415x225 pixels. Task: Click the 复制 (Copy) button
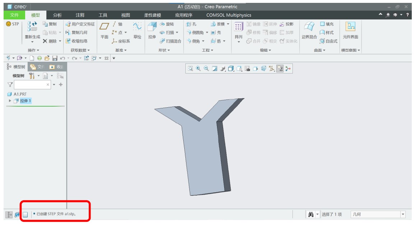[x=50, y=24]
